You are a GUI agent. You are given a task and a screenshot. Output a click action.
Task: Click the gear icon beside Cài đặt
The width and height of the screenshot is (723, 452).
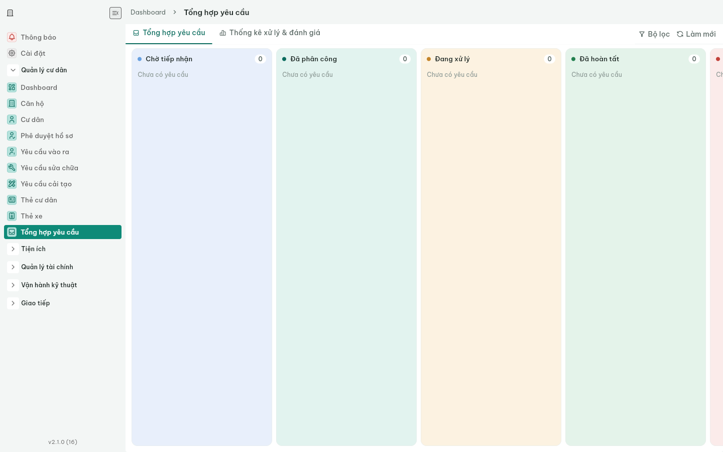point(12,53)
